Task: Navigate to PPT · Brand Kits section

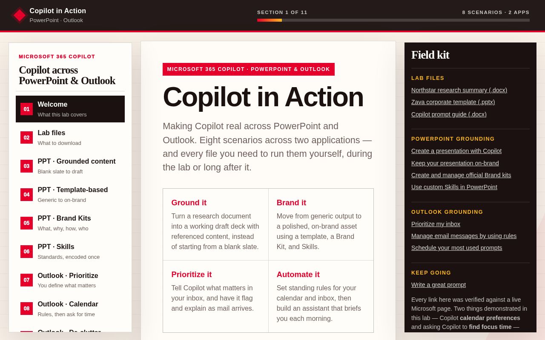Action: (70, 223)
